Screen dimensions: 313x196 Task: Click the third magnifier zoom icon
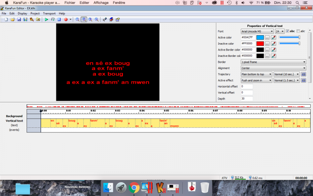coord(90,19)
